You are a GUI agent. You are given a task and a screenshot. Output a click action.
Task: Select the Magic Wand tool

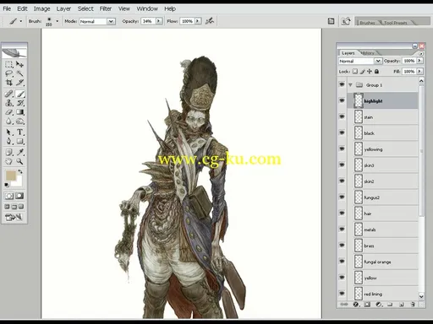tap(19, 73)
